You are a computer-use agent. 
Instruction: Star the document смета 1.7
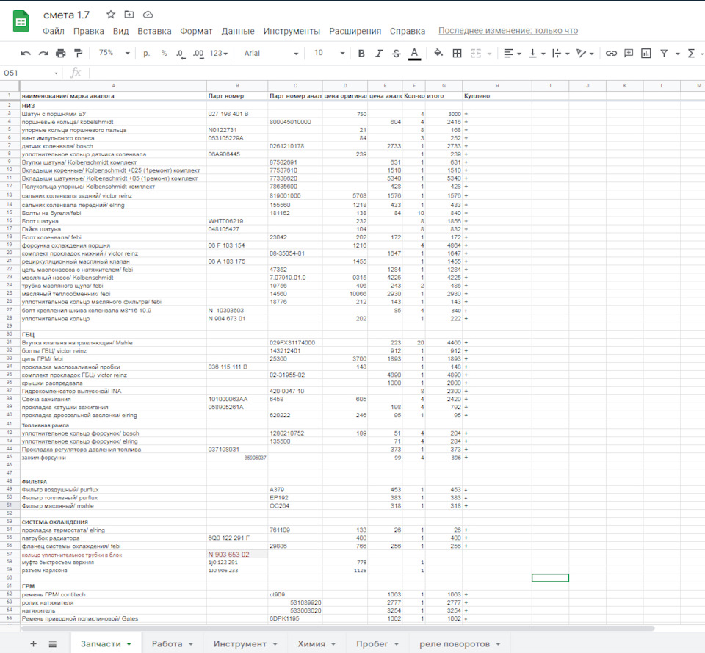pos(111,15)
